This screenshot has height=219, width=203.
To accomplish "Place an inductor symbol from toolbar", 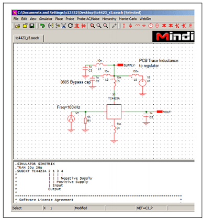I will 138,26.
